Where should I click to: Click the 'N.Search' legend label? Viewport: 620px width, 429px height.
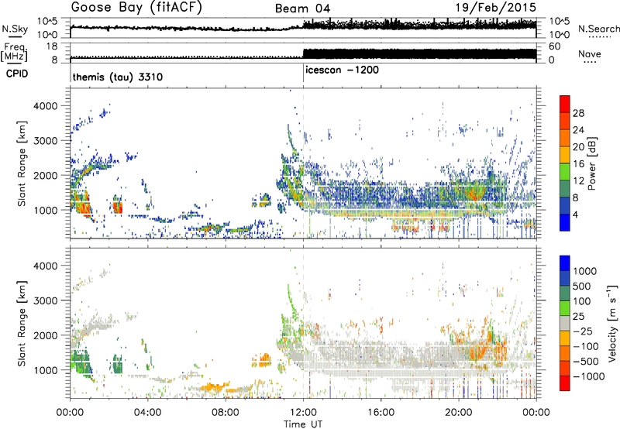click(598, 29)
